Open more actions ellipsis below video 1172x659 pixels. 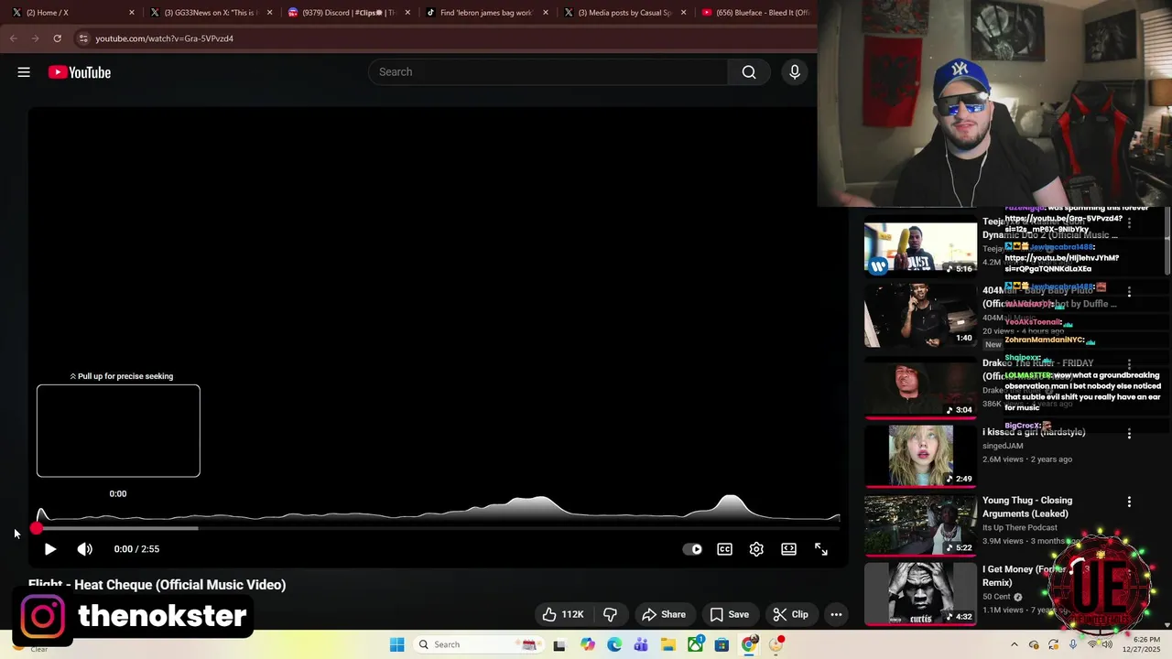click(836, 614)
